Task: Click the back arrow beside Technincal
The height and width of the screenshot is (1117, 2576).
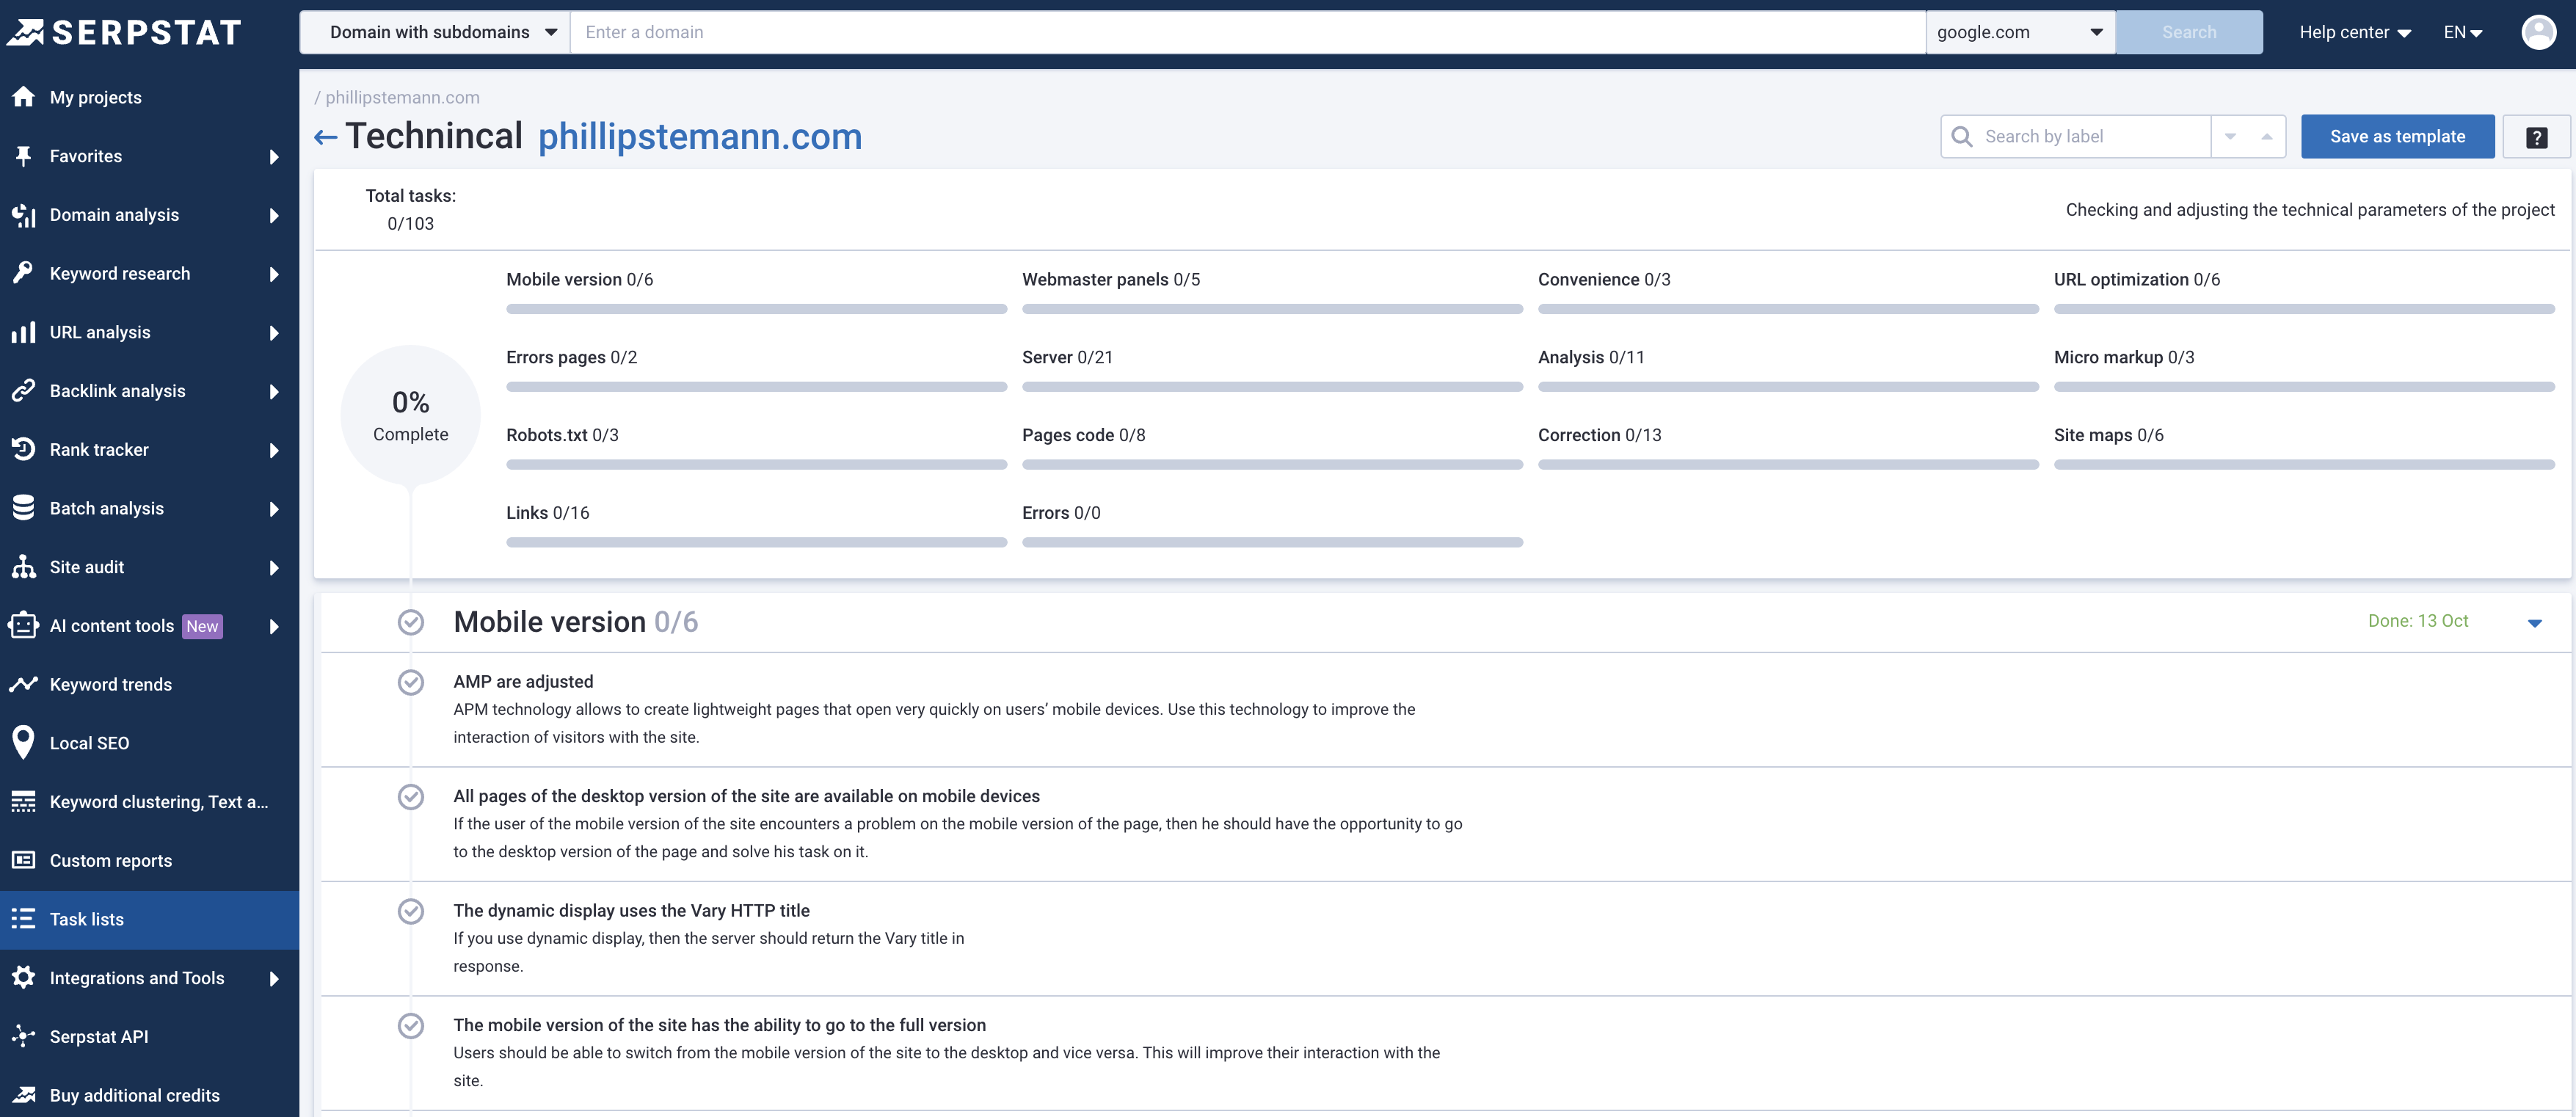Action: pyautogui.click(x=325, y=137)
